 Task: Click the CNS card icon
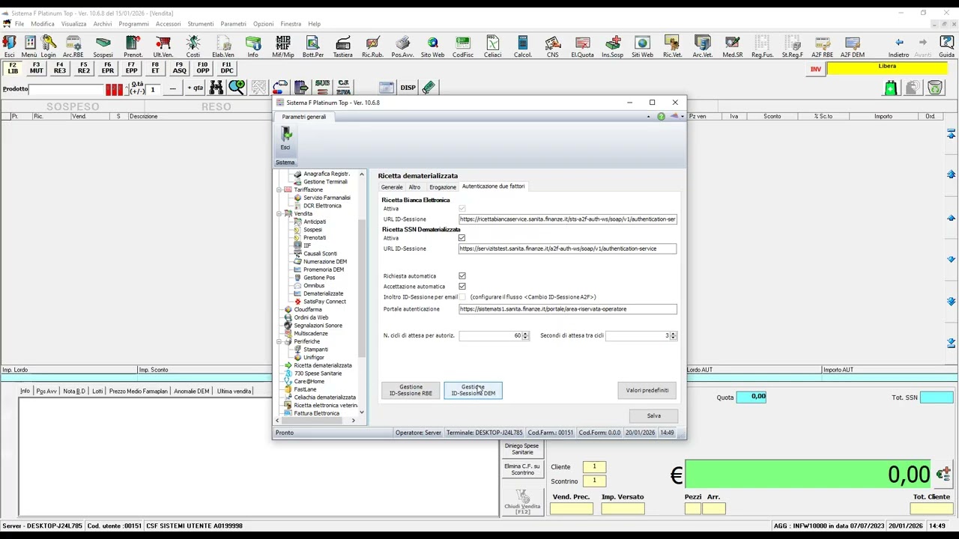[553, 46]
